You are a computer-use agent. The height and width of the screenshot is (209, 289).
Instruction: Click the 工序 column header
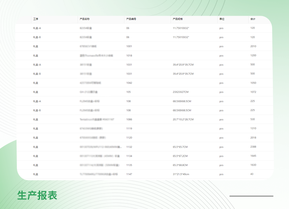[35, 19]
